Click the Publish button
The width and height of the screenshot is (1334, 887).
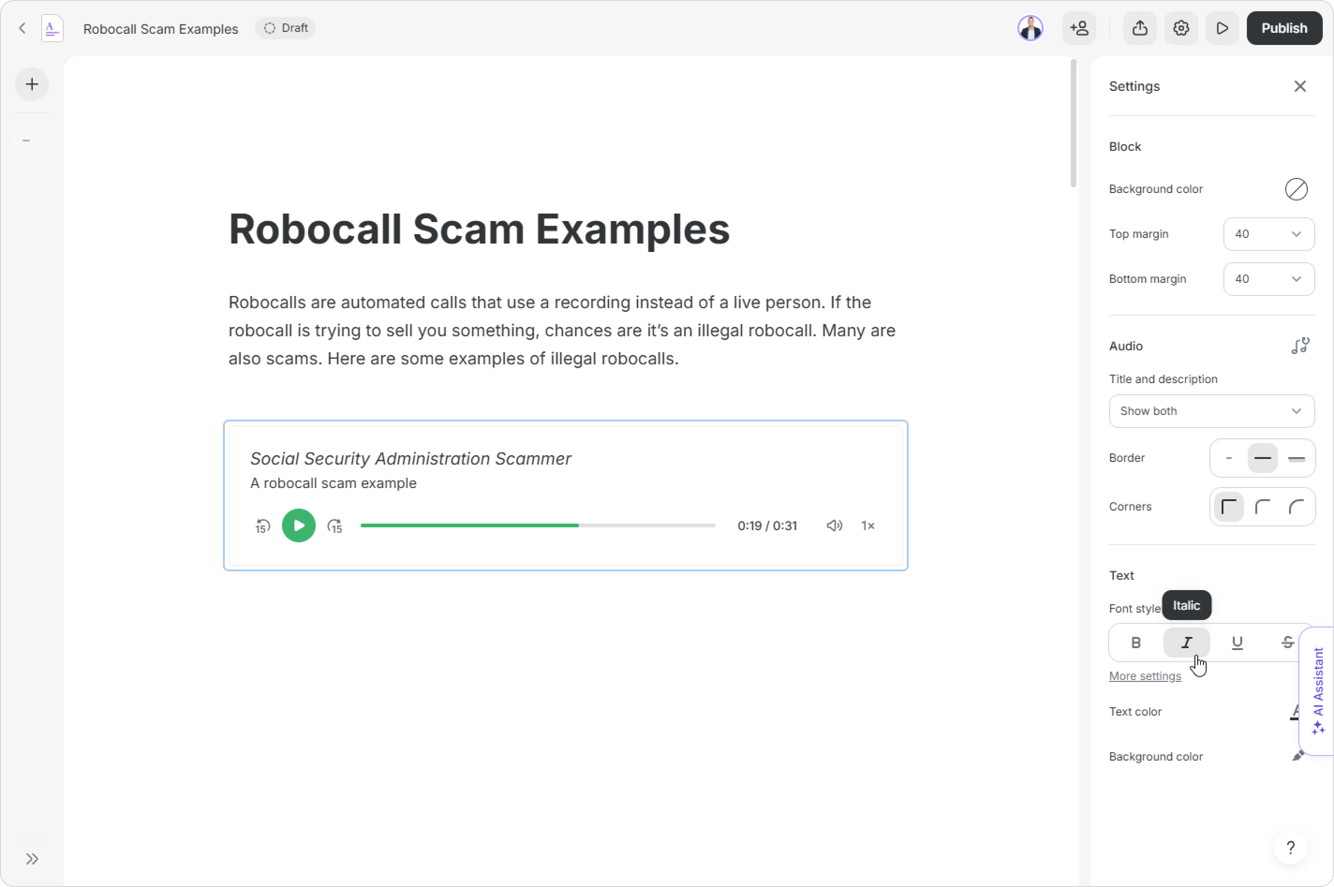click(1284, 28)
